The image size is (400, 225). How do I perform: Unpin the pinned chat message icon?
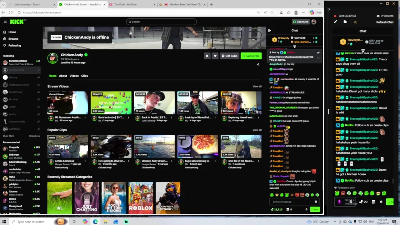(x=318, y=52)
